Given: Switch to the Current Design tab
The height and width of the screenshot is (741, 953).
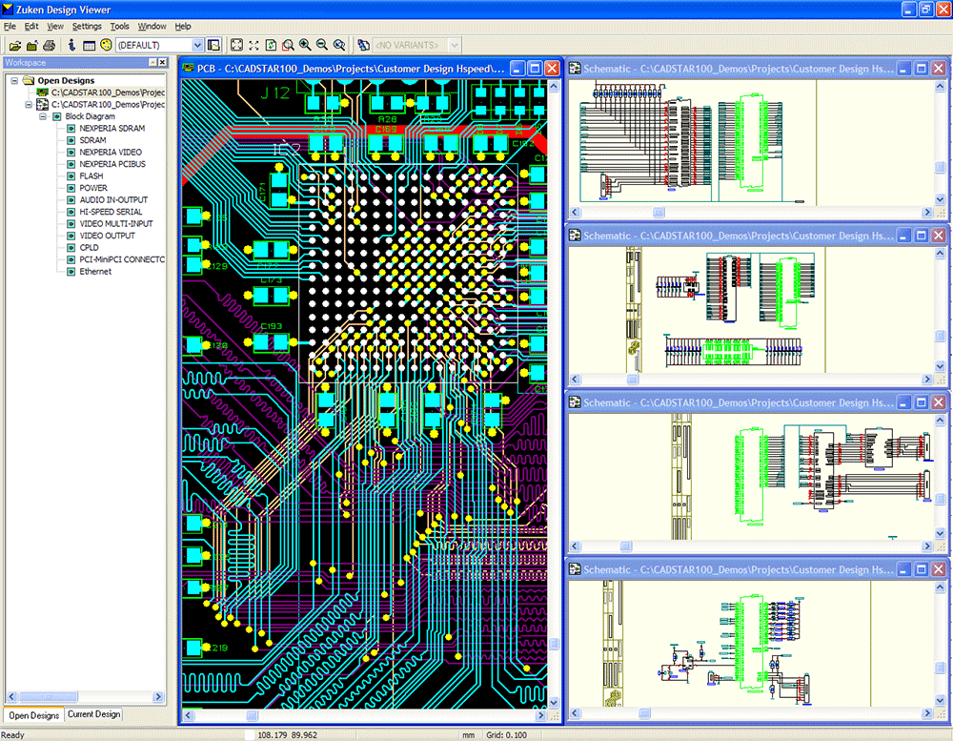Looking at the screenshot, I should (x=92, y=713).
